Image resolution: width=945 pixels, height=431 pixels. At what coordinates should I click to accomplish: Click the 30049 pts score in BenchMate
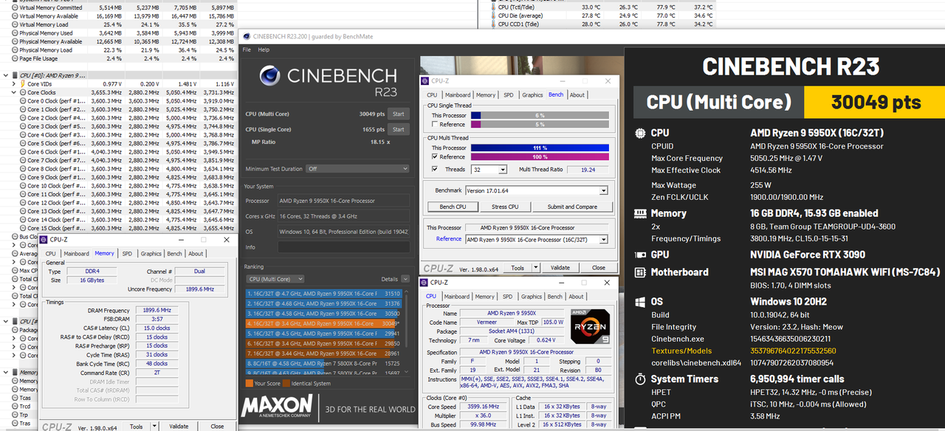876,103
